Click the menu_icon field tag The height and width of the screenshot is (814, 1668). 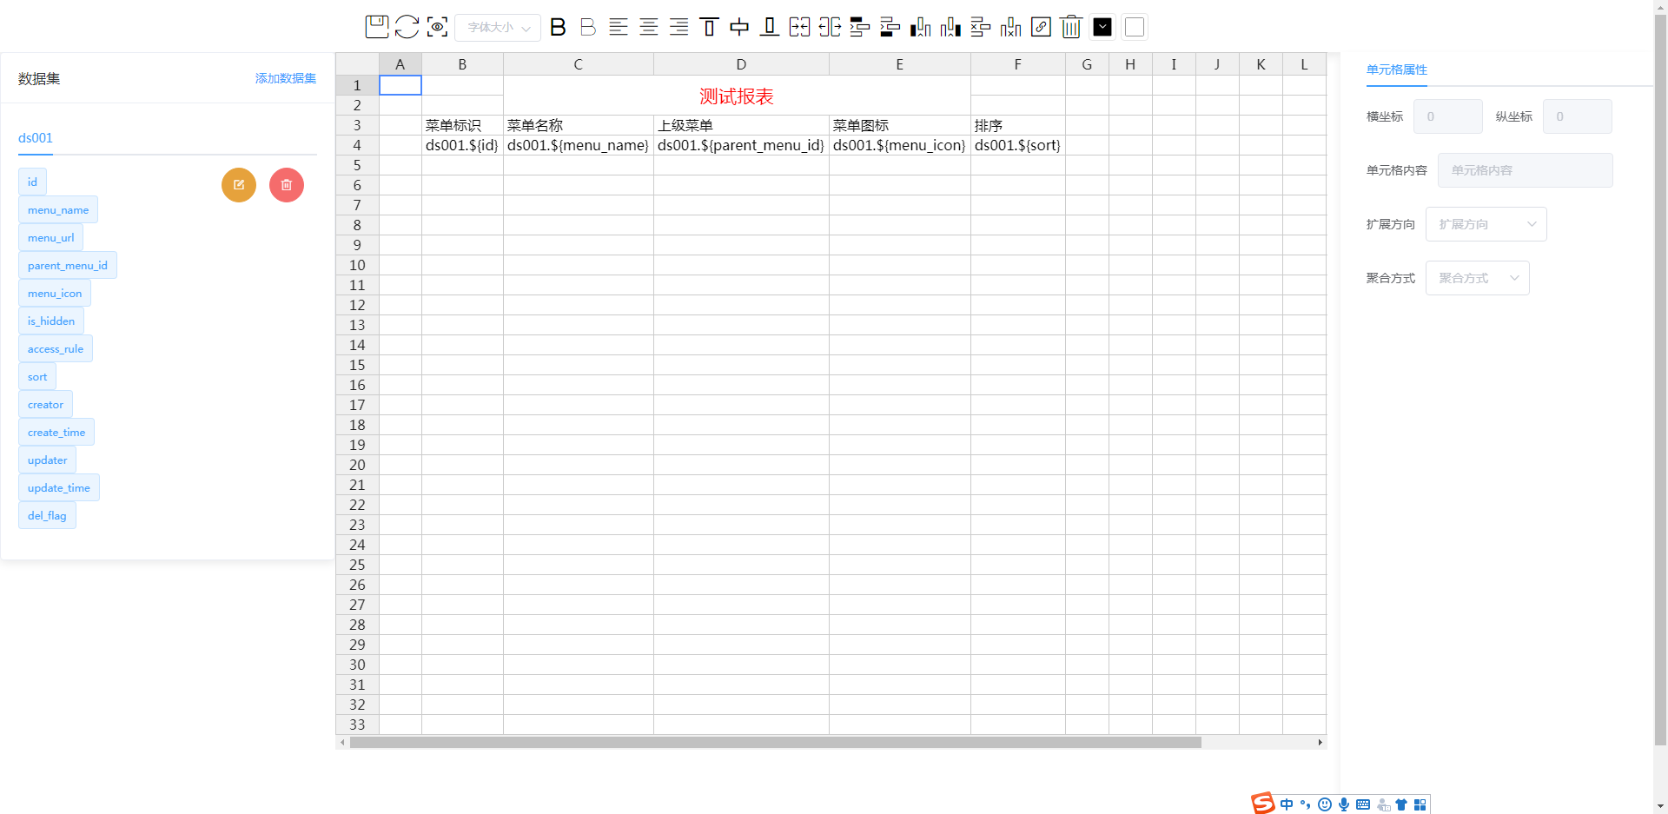click(55, 293)
